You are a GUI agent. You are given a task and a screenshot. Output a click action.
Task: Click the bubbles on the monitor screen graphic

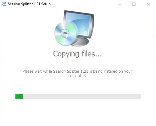tap(83, 30)
